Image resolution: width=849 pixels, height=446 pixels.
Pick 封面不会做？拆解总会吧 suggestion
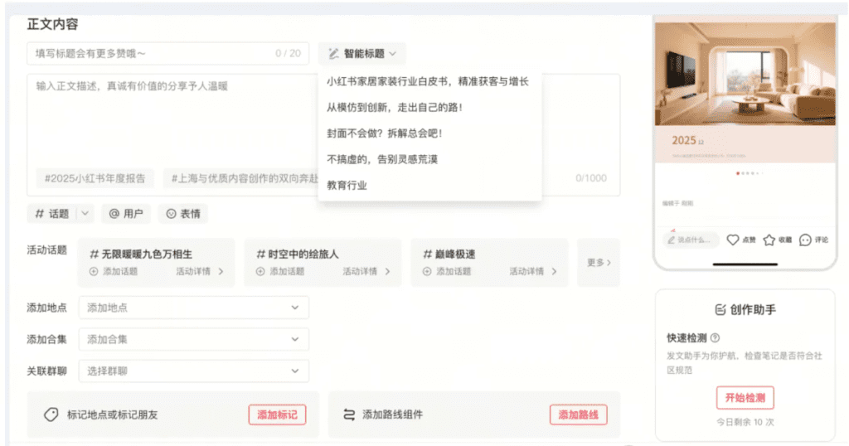(386, 133)
